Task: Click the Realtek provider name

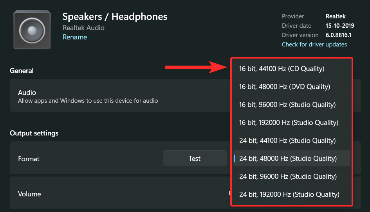Action: 336,16
